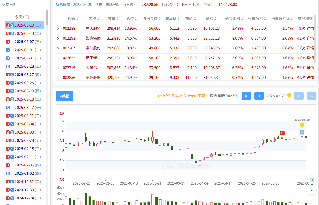The image size is (319, 205).
Task: Select trade date 2025-03-03
Action: pyautogui.click(x=24, y=132)
